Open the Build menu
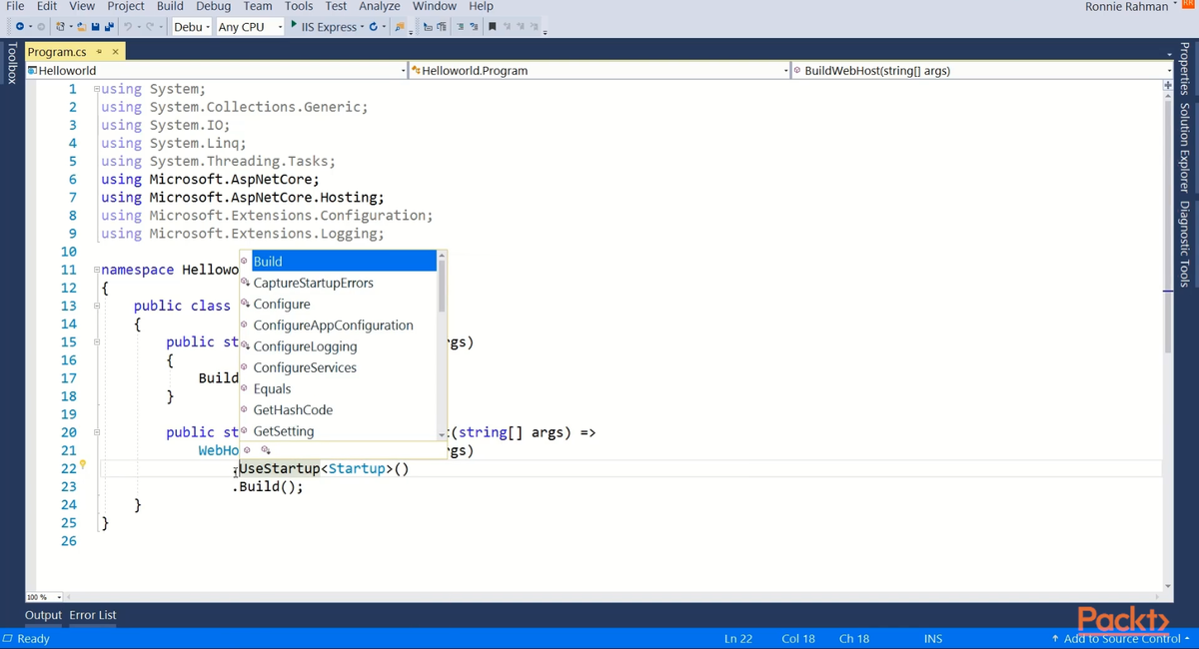Viewport: 1199px width, 649px height. click(x=170, y=6)
